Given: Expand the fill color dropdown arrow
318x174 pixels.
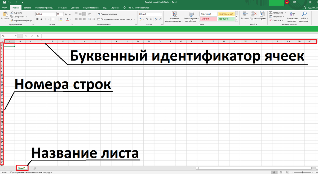Looking at the screenshot, I should 64,19.
